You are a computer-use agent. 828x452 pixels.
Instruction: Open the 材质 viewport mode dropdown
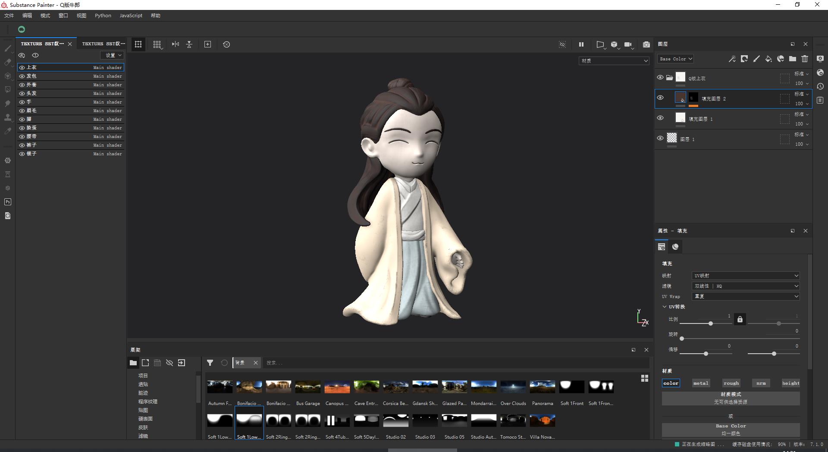(614, 61)
